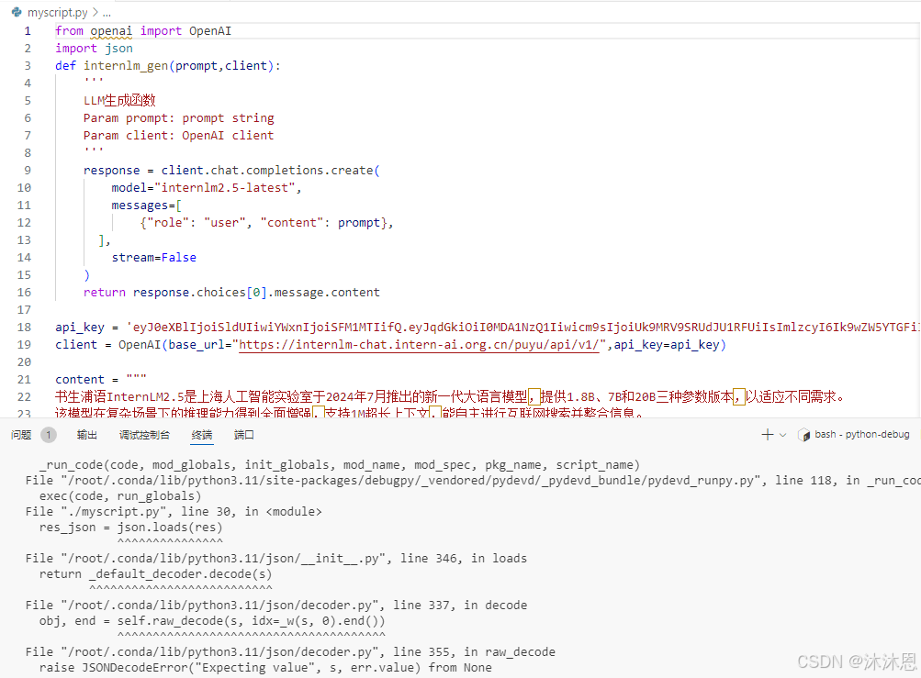
Task: Open the 端口 panel tab
Action: point(243,434)
